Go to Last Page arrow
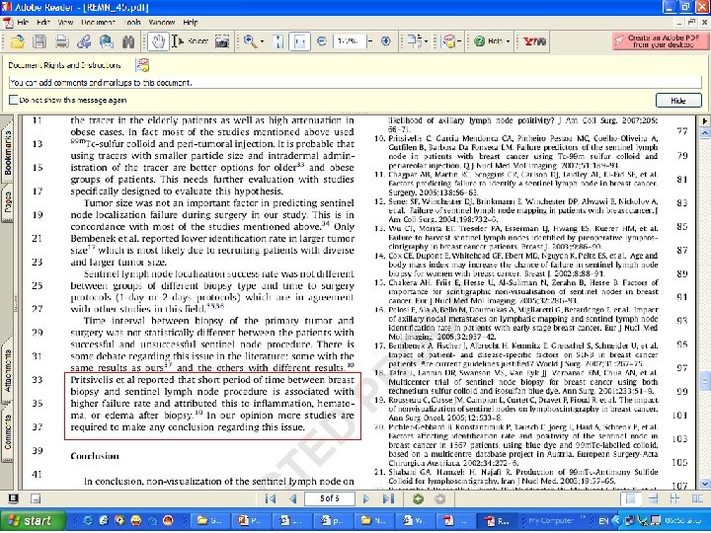The image size is (711, 533). pos(388,499)
